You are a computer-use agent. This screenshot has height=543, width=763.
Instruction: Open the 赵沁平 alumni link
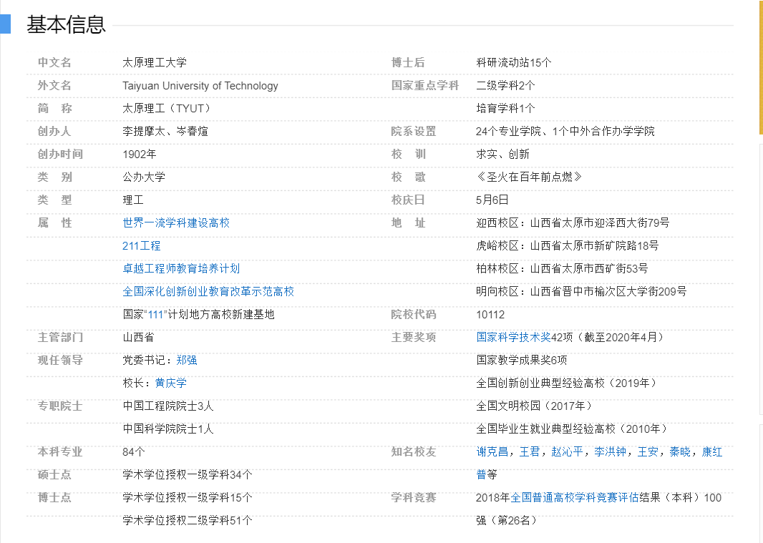click(x=567, y=451)
